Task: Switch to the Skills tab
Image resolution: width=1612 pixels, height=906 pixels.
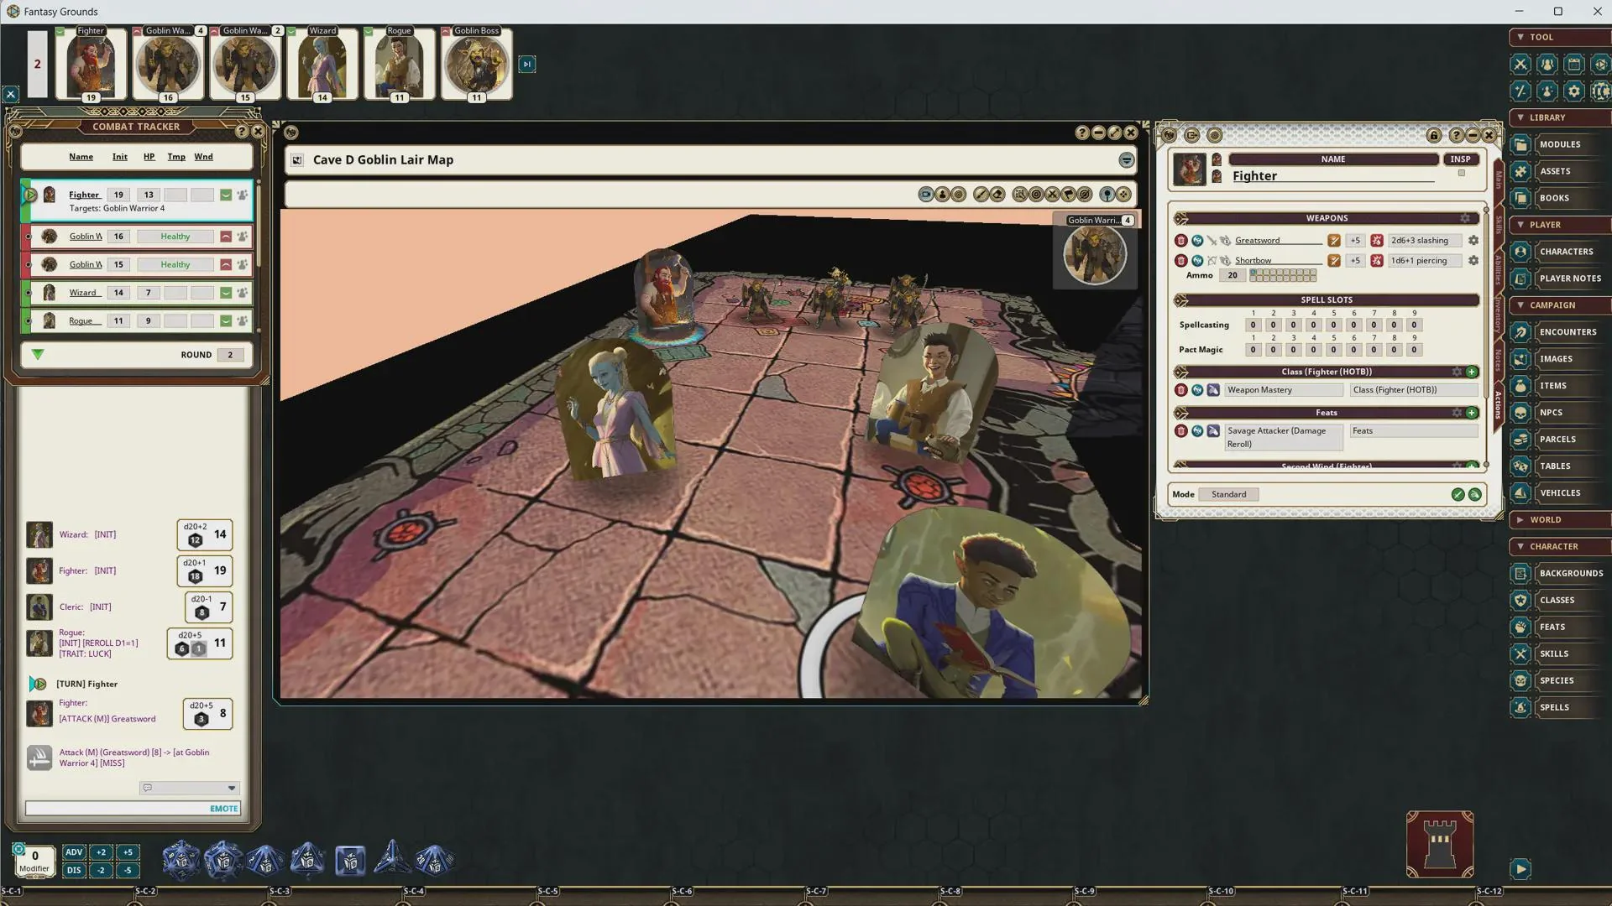Action: (1499, 225)
